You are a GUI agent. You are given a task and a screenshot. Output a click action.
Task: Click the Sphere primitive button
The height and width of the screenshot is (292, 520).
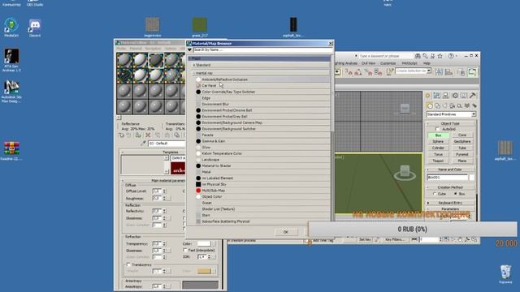click(438, 141)
